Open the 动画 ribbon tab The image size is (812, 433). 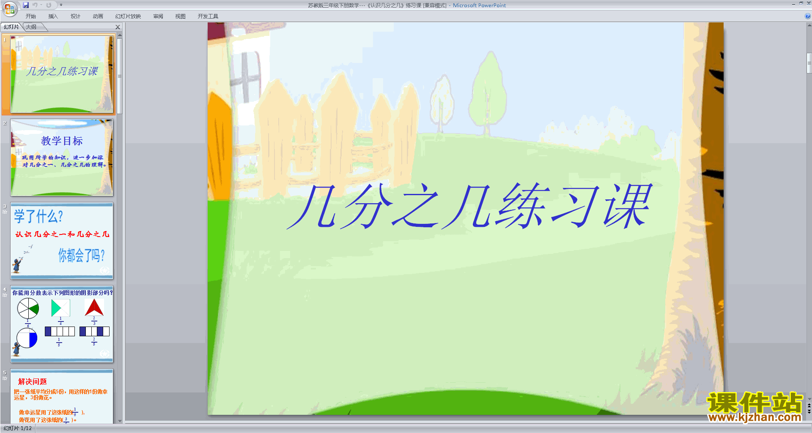click(x=98, y=16)
